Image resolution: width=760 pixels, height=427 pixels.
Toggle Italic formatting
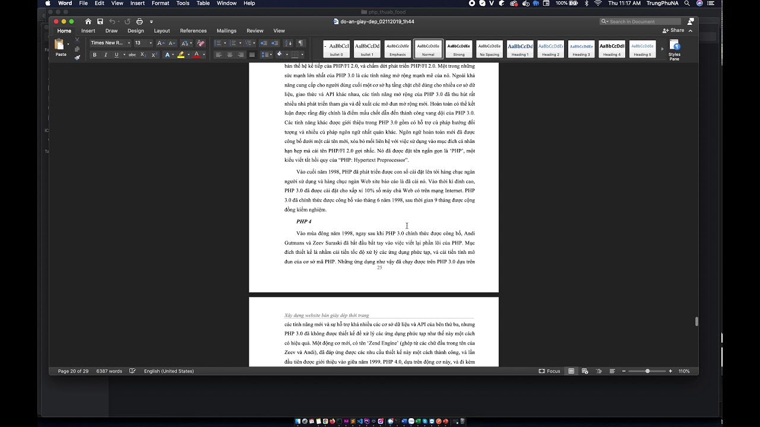tap(106, 55)
